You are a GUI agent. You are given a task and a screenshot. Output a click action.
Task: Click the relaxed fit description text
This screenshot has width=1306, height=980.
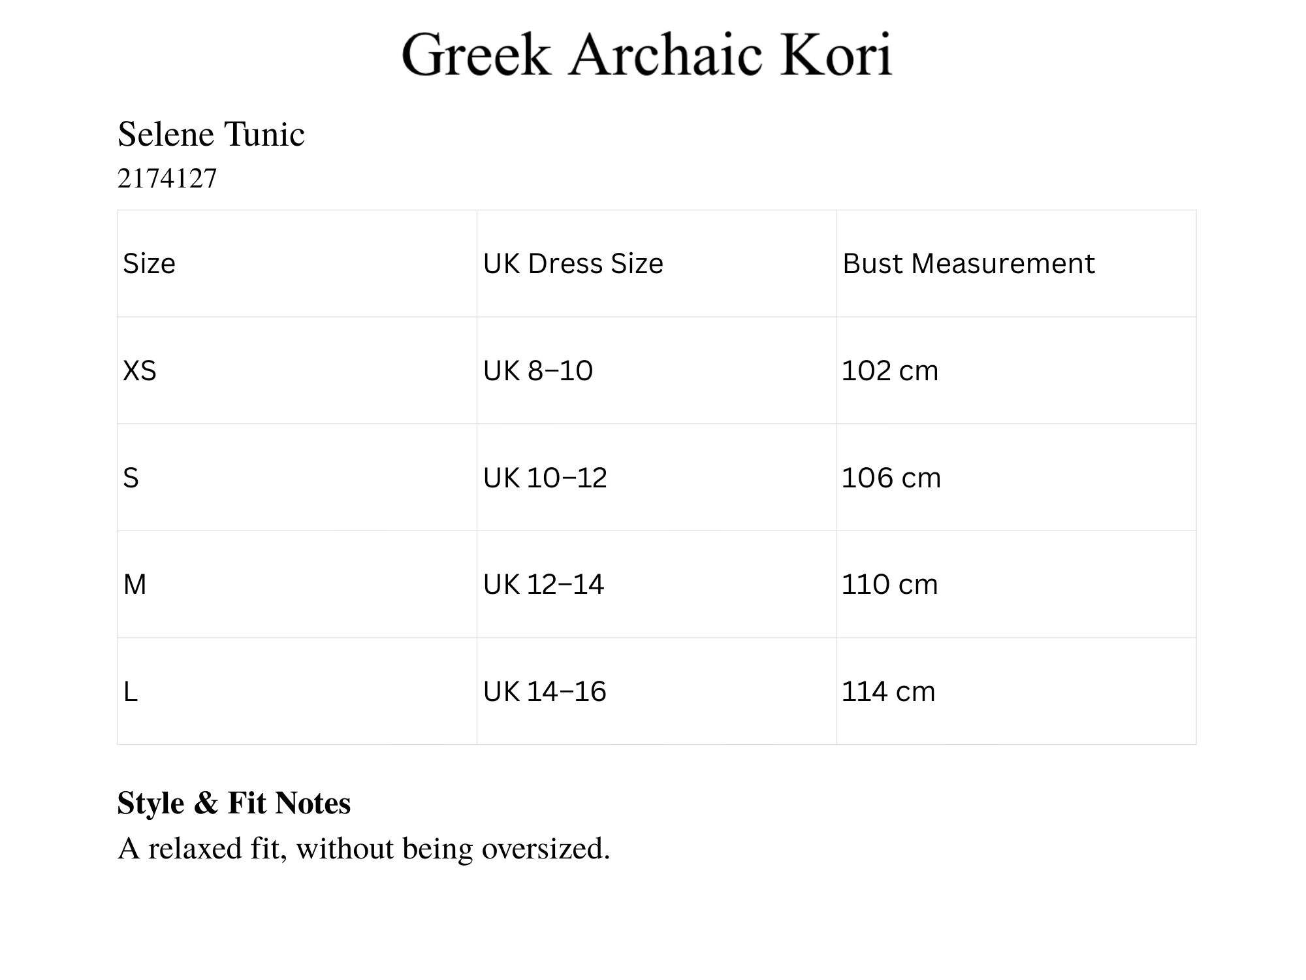(364, 849)
